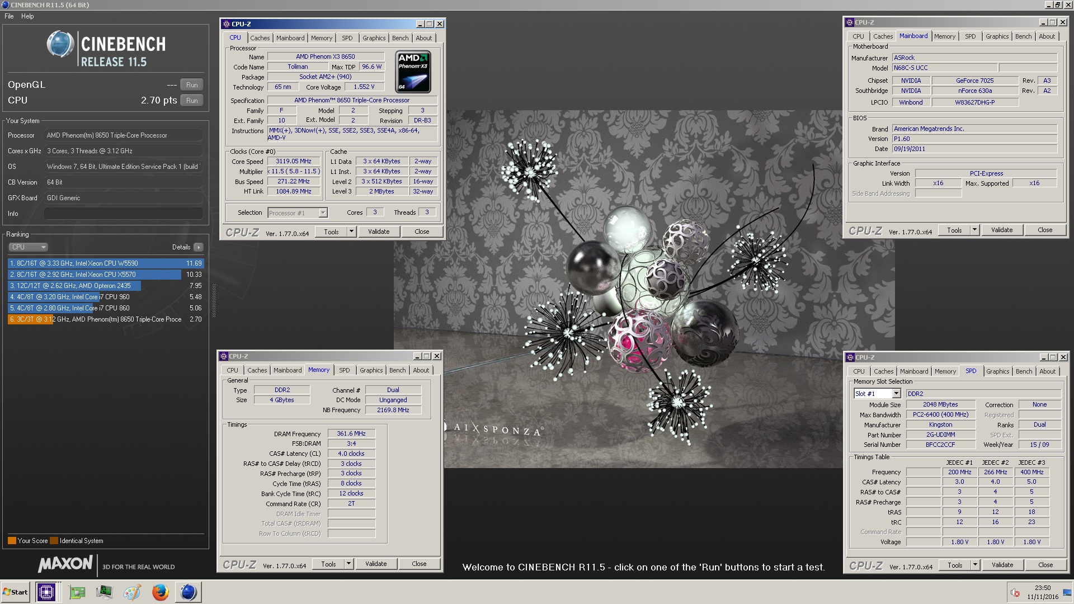Select SPD tab in Memory CPU-Z window
The image size is (1074, 604).
click(x=344, y=370)
